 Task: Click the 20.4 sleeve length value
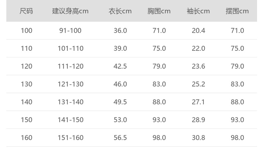click(x=198, y=31)
